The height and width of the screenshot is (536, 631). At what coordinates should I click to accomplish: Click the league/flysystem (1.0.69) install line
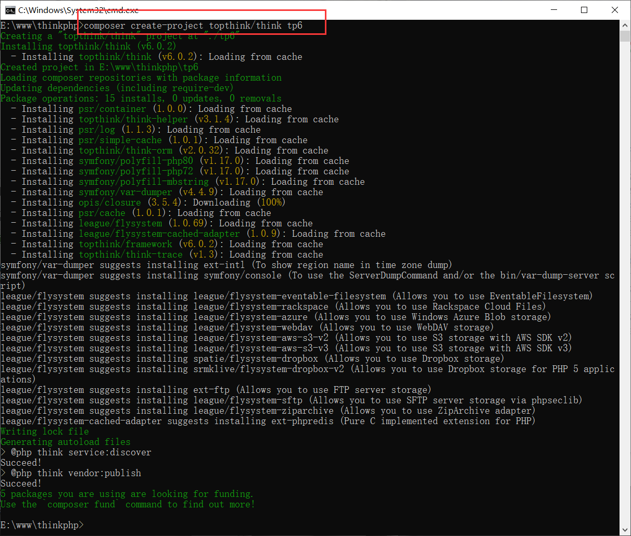point(162,223)
